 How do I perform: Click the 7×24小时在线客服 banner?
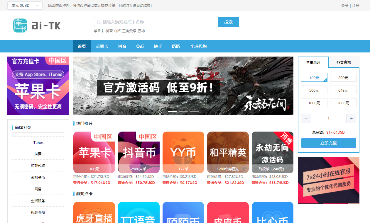point(329,180)
